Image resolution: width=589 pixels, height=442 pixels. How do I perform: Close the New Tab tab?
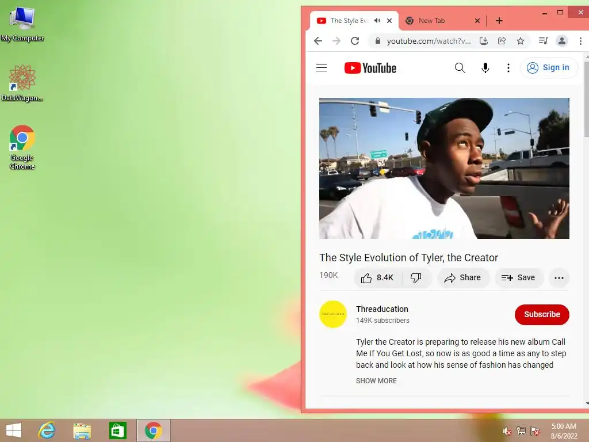(477, 21)
